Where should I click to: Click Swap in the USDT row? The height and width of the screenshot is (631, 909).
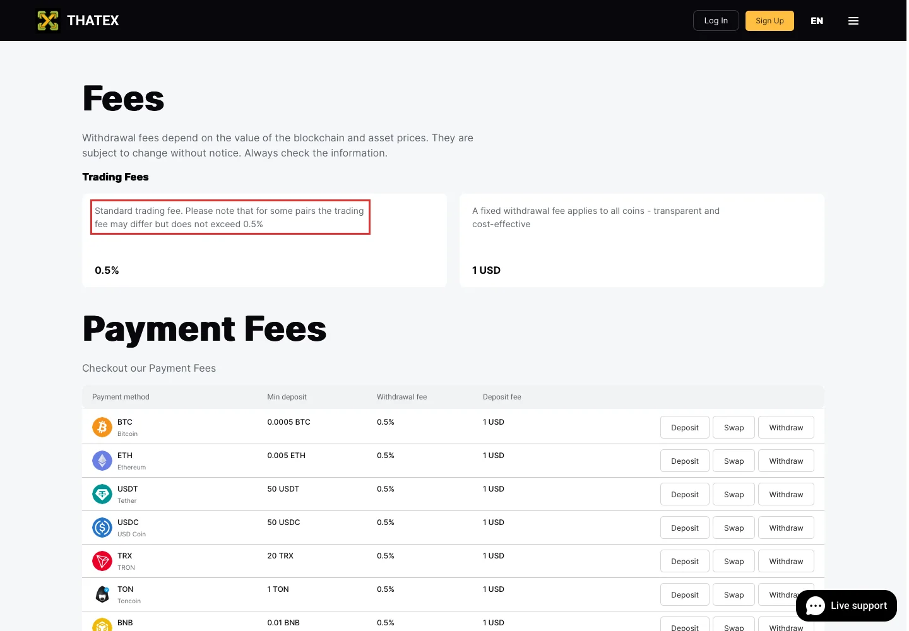[734, 494]
